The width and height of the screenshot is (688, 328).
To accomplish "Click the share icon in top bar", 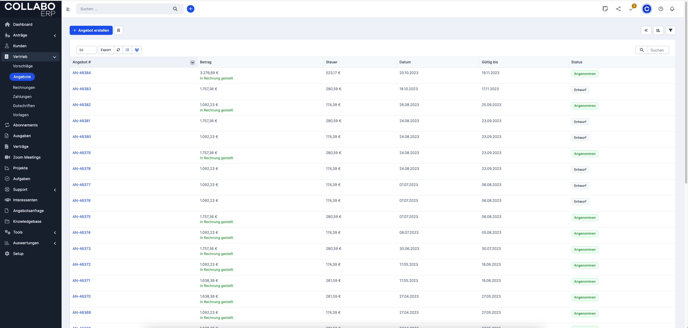I will tap(618, 9).
